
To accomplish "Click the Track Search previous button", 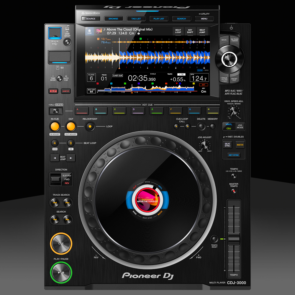I will point(55,203).
